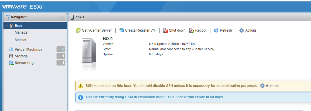This screenshot has height=111, width=311.
Task: Click the Navigator panel title
Action: click(19, 17)
